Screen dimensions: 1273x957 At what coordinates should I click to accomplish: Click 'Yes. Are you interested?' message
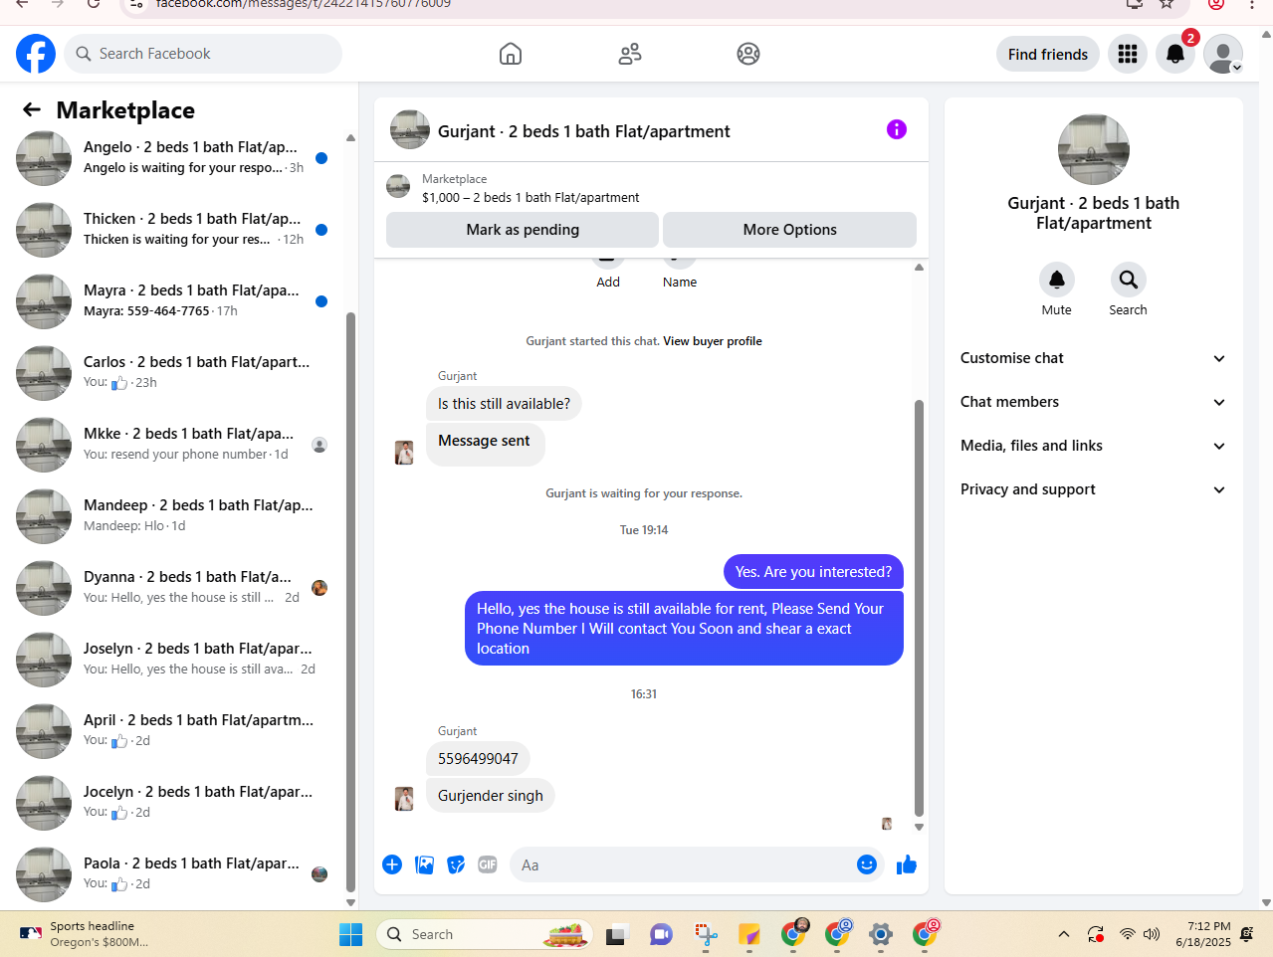pyautogui.click(x=813, y=572)
